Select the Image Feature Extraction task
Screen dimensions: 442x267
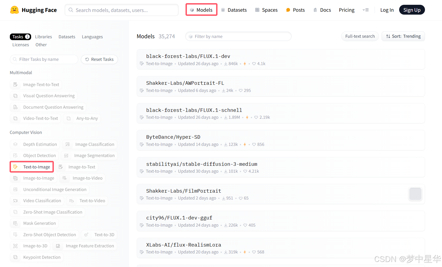point(85,246)
